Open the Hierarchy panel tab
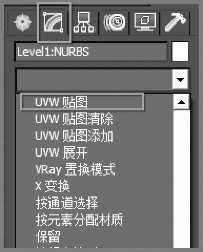 pyautogui.click(x=84, y=22)
